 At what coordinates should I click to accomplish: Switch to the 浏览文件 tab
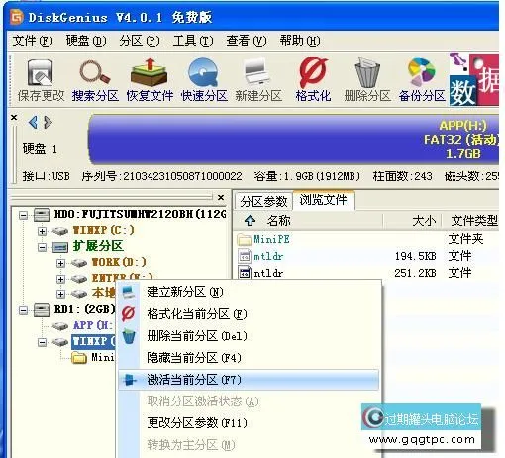324,200
